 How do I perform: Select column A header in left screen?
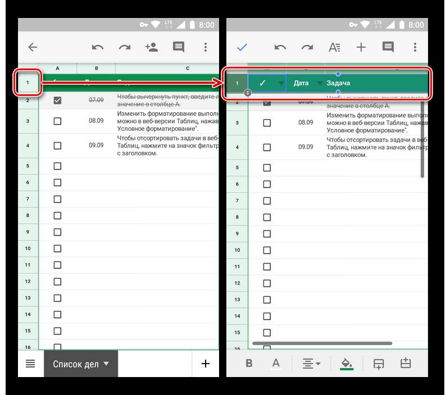(57, 68)
